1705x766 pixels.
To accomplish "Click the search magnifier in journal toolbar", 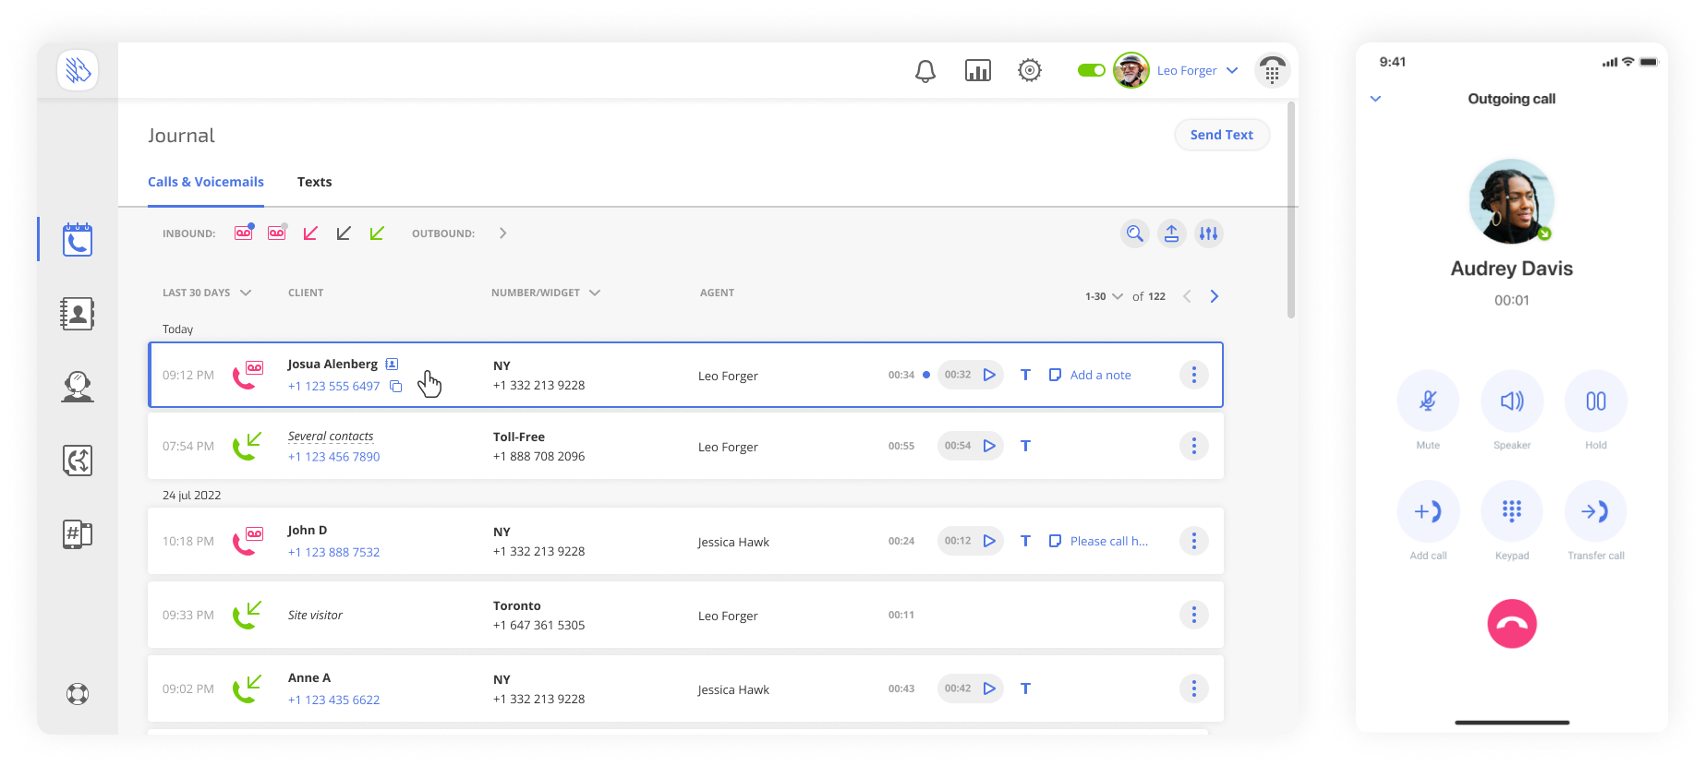I will click(1134, 233).
